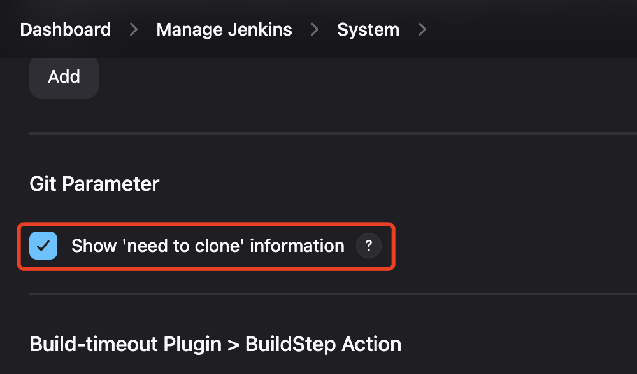
Task: Go to Dashboard breadcrumb
Action: pos(66,29)
